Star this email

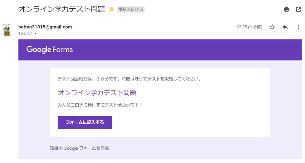(x=272, y=27)
